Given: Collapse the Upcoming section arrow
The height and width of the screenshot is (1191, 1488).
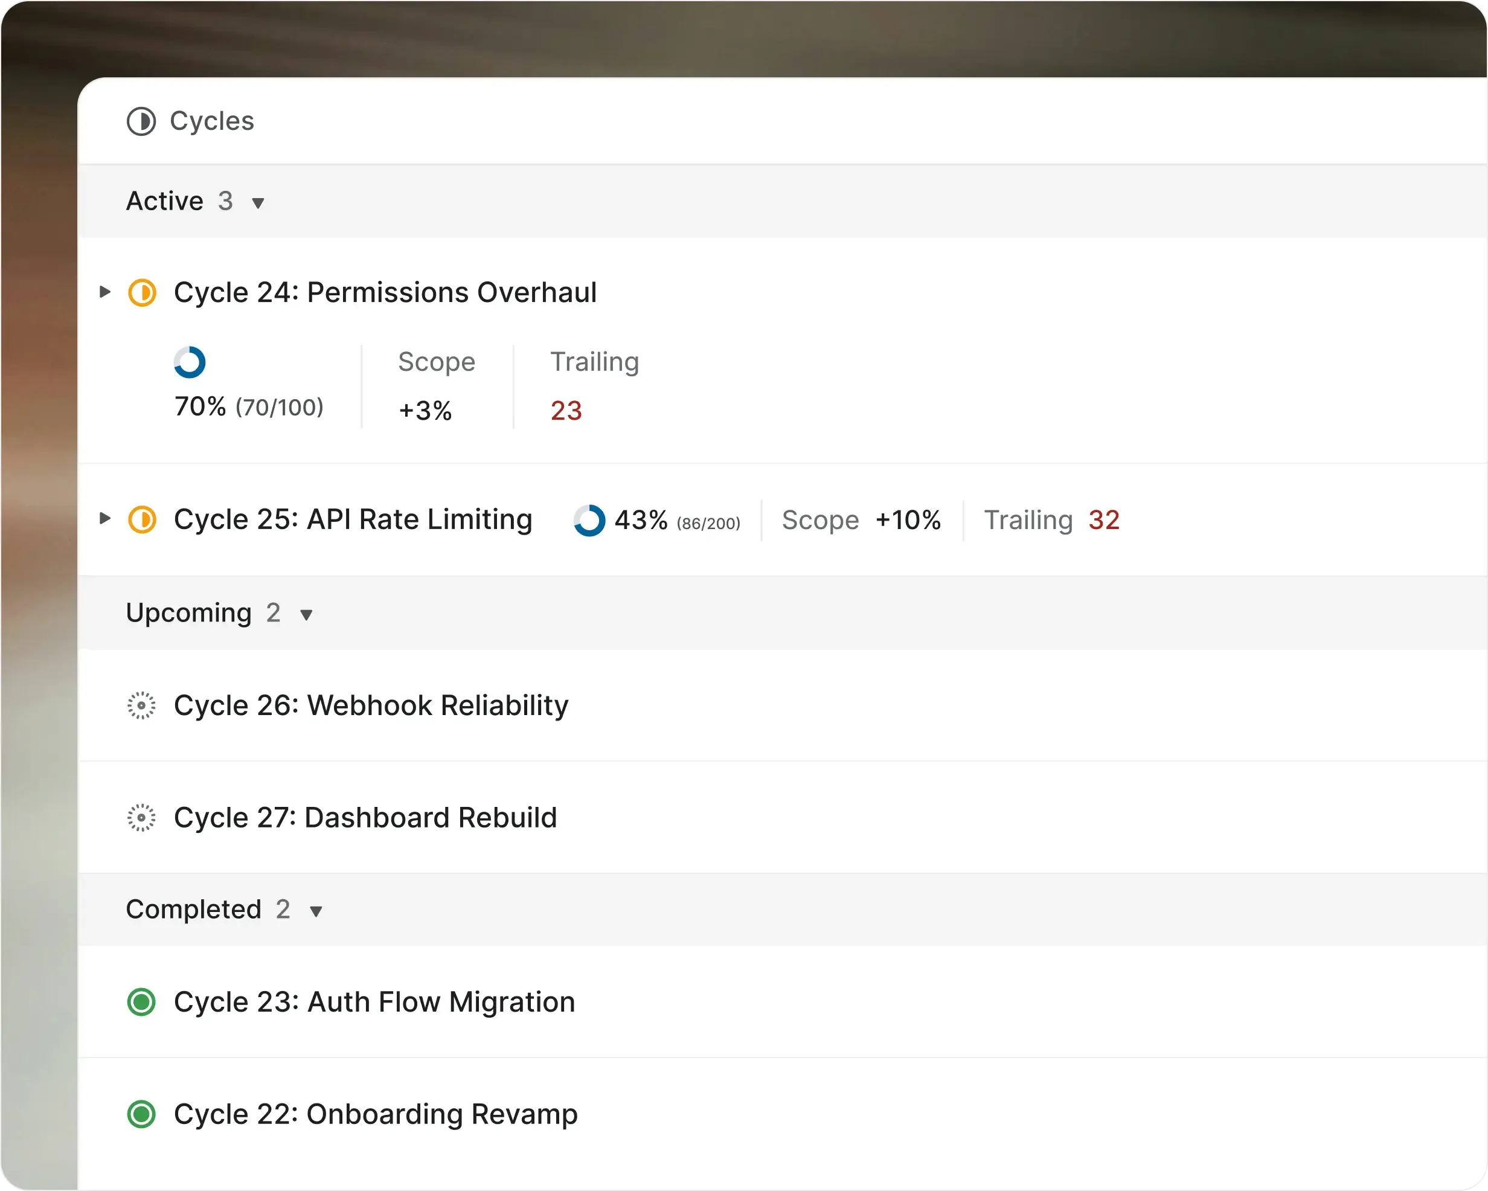Looking at the screenshot, I should point(306,614).
